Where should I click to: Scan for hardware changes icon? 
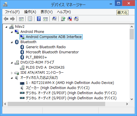54,19
